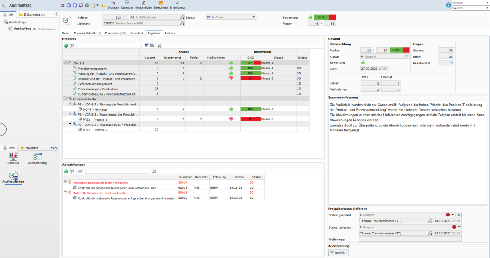The width and height of the screenshot is (490, 258).
Task: Switch to the Basis tab
Action: pyautogui.click(x=66, y=33)
